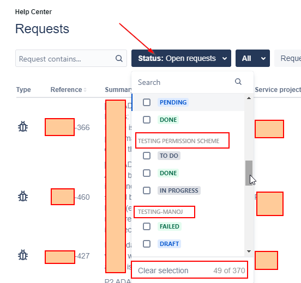Click the TESTING-MANOJ group heading

tap(160, 212)
